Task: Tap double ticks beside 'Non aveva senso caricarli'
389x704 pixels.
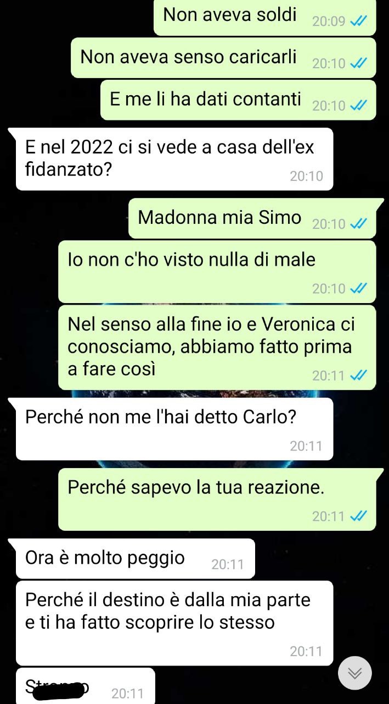Action: click(x=358, y=63)
